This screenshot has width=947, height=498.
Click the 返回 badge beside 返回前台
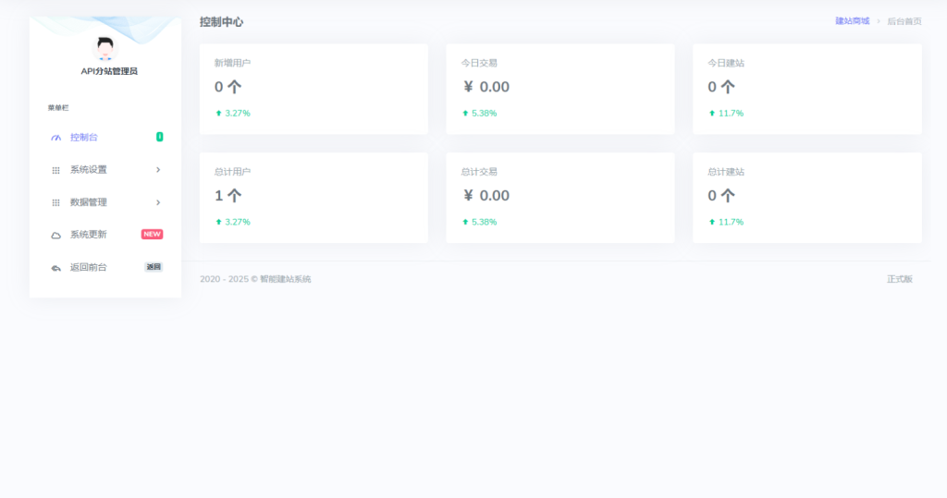(154, 267)
